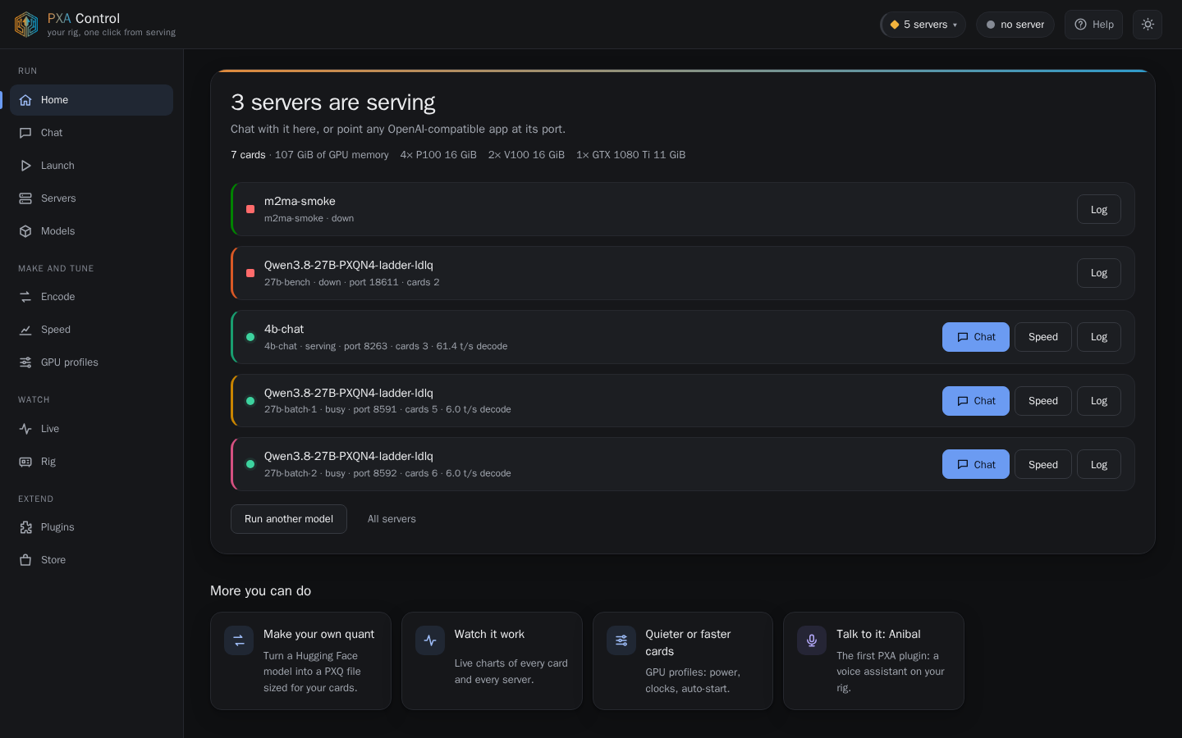The width and height of the screenshot is (1182, 738).
Task: Toggle the light theme sun icon
Action: pos(1148,25)
